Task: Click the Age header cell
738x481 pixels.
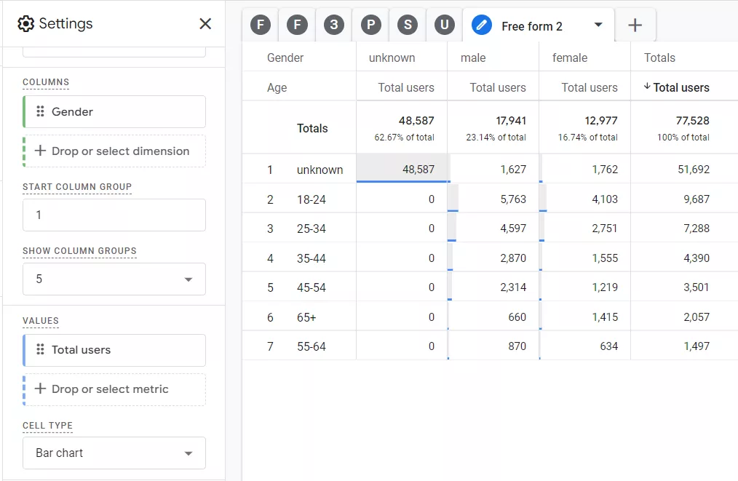Action: 277,87
